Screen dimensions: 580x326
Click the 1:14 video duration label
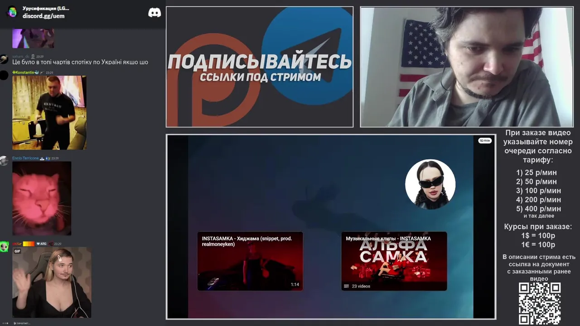pos(295,285)
